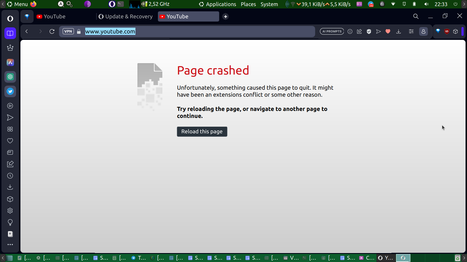Open ChatGPT in the sidebar
Image resolution: width=467 pixels, height=262 pixels.
pos(10,77)
